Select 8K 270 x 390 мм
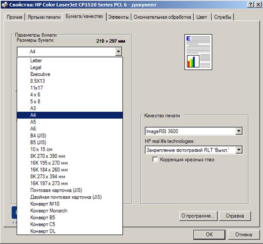263x244 pixels. [x=70, y=156]
